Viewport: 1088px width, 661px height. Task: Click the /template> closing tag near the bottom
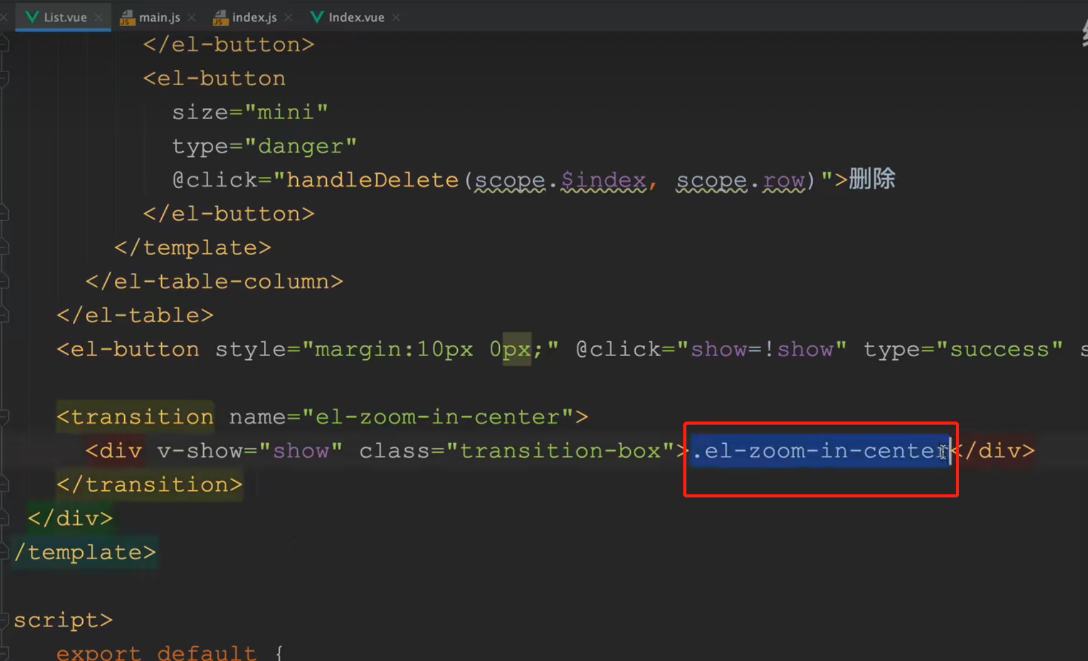(85, 552)
